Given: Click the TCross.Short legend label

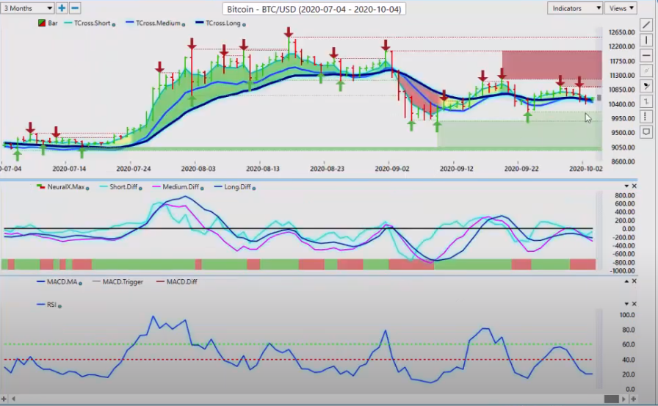Looking at the screenshot, I should (92, 23).
